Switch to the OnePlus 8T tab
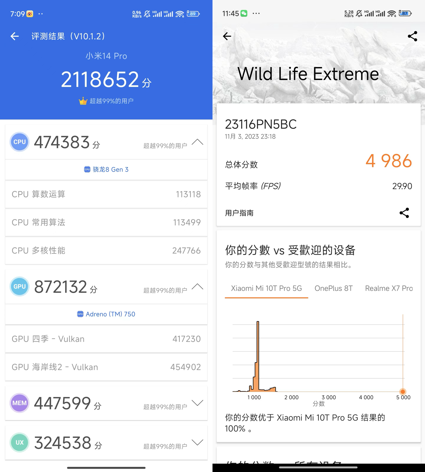 point(333,288)
